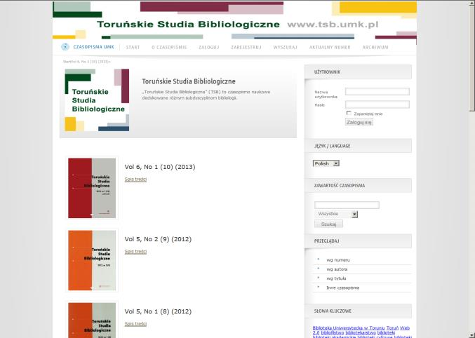Click the journal logo thumbnail with green text

[x=97, y=100]
